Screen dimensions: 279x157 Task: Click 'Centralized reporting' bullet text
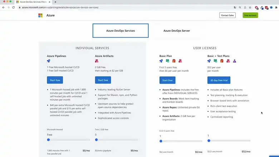pyautogui.click(x=221, y=117)
